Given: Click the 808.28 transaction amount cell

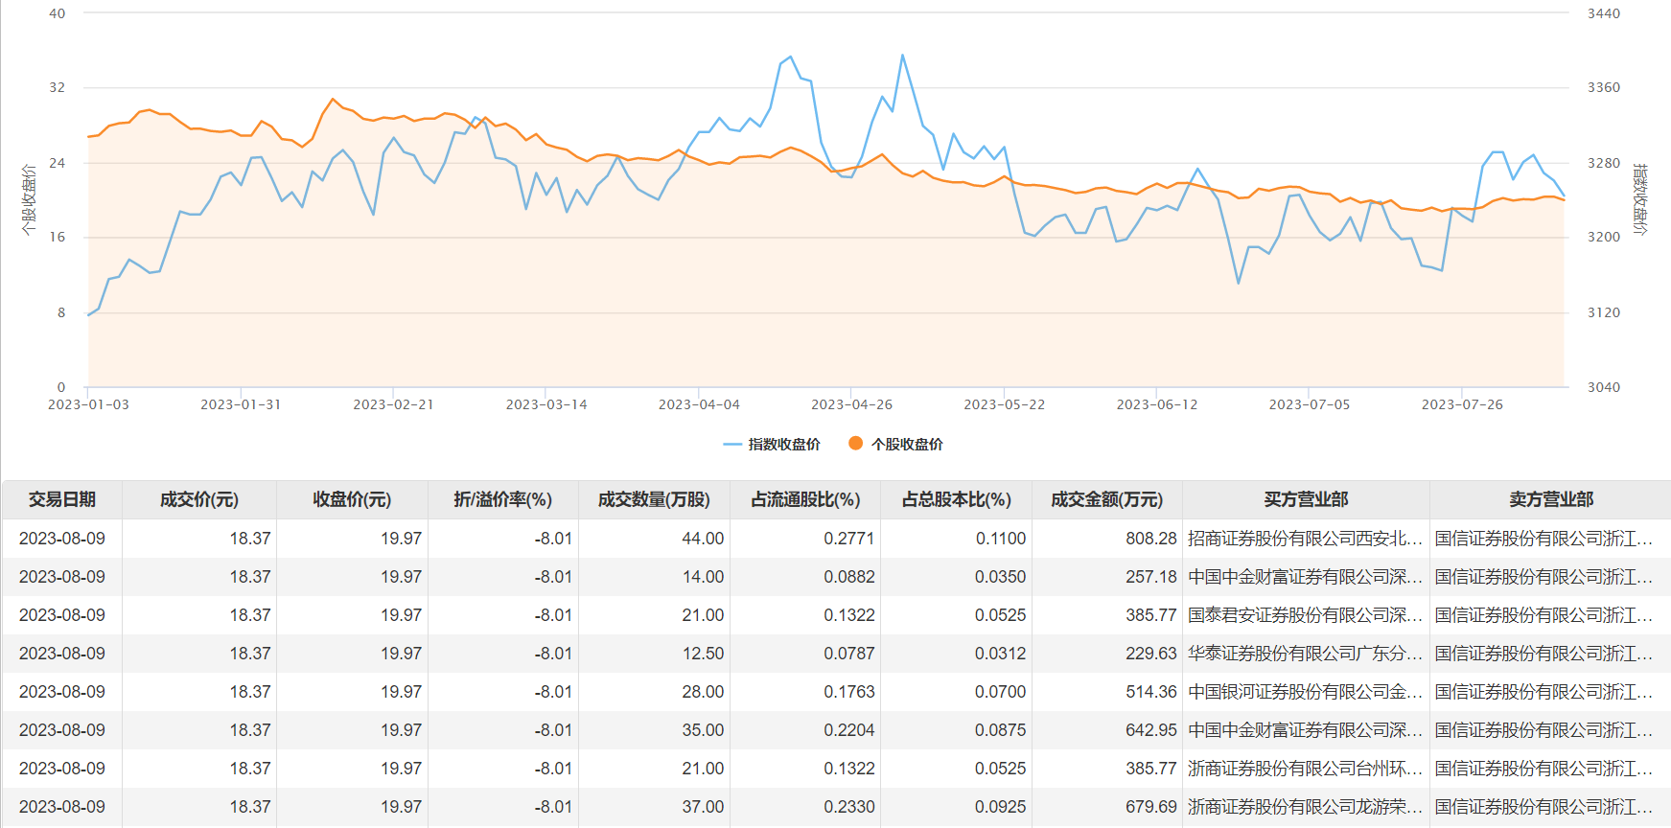Looking at the screenshot, I should 1150,539.
